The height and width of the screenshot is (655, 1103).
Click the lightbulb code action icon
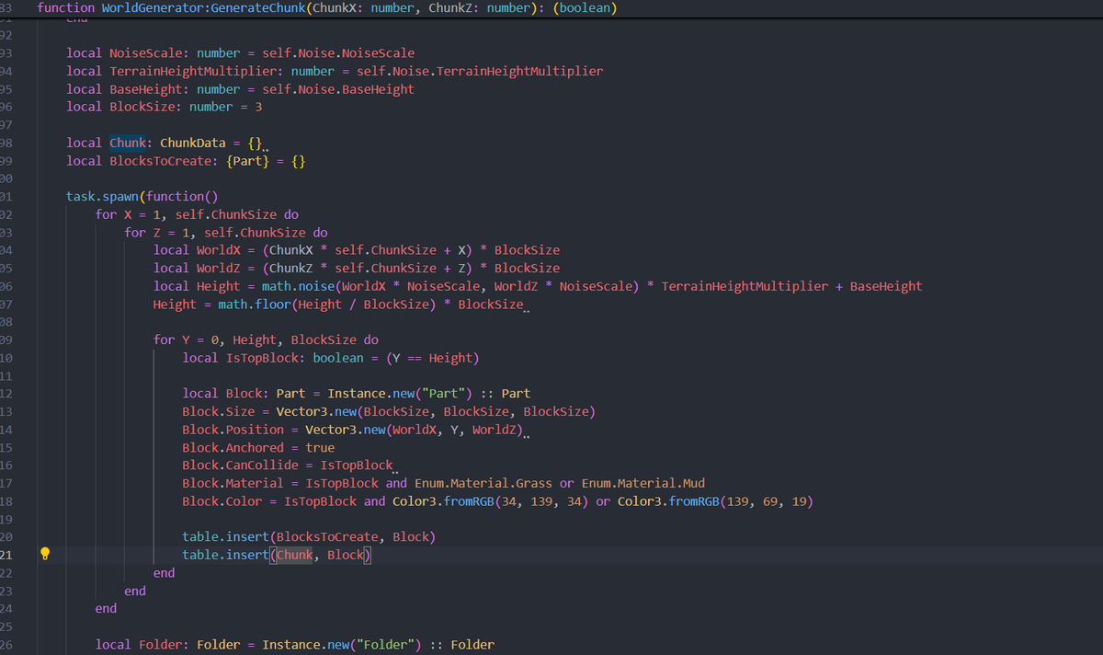44,555
